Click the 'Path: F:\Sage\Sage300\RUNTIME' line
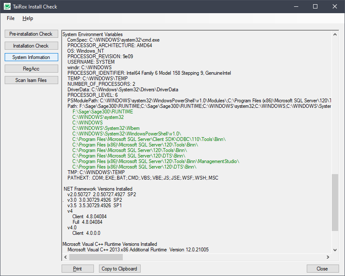The image size is (345, 276). click(x=199, y=106)
